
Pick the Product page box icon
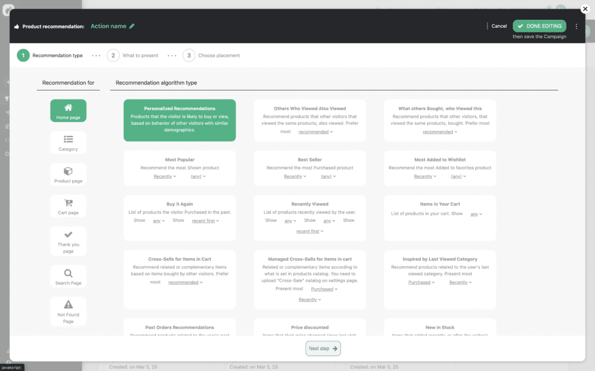(68, 171)
